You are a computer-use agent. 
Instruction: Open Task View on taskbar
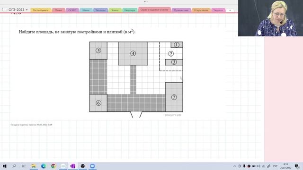(24, 166)
